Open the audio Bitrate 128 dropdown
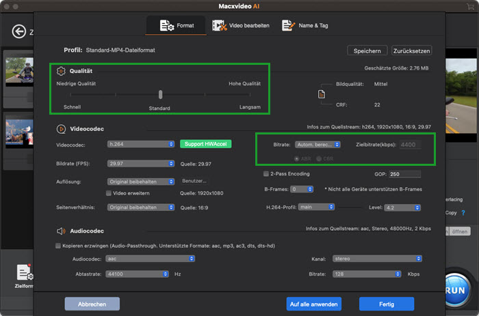This screenshot has height=316, width=479. (367, 274)
